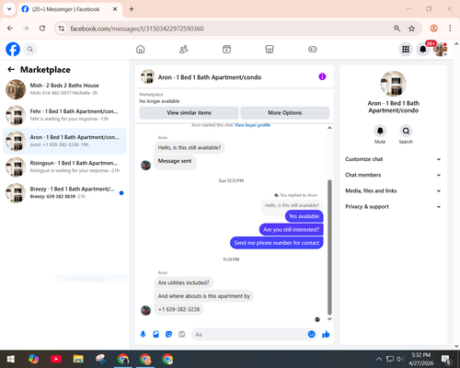460x368 pixels.
Task: Click chat scroll up arrow
Action: 329,128
